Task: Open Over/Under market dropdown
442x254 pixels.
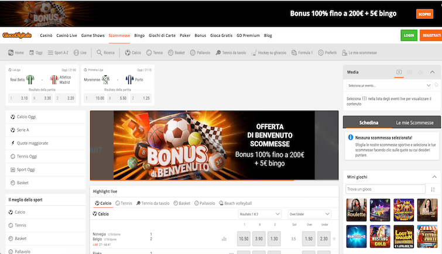Action: click(x=309, y=214)
